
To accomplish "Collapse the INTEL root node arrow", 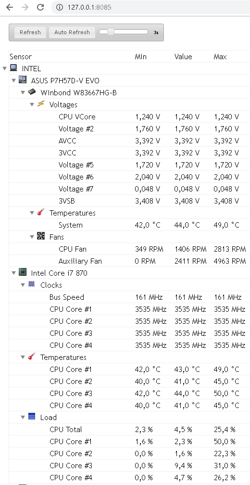I will (5, 68).
